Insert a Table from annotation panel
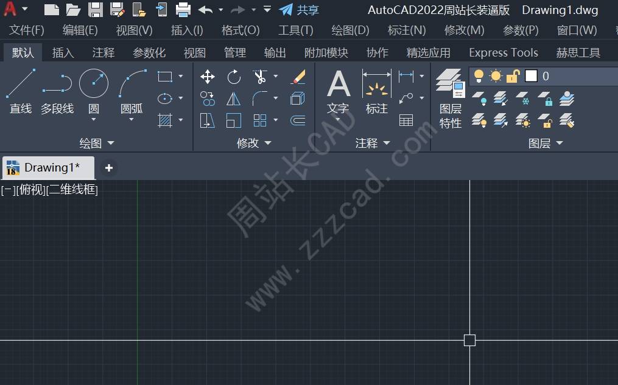 [406, 120]
